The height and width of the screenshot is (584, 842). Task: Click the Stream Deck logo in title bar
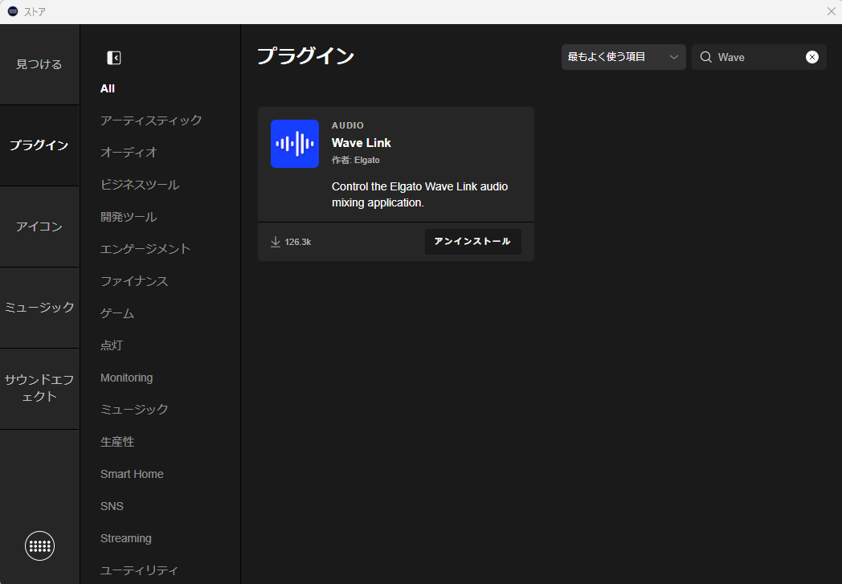click(13, 11)
